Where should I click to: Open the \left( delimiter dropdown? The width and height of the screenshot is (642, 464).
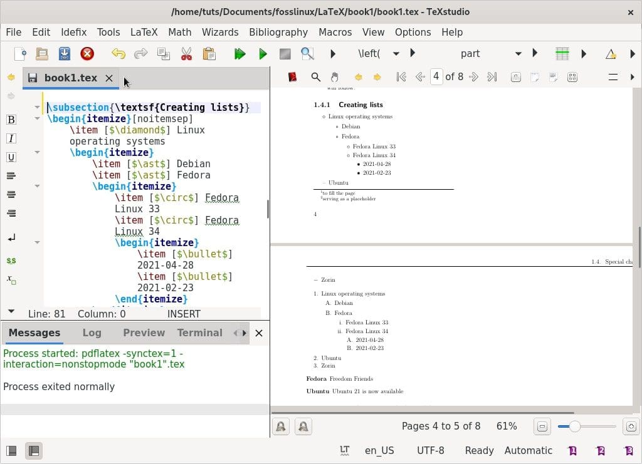(x=396, y=54)
